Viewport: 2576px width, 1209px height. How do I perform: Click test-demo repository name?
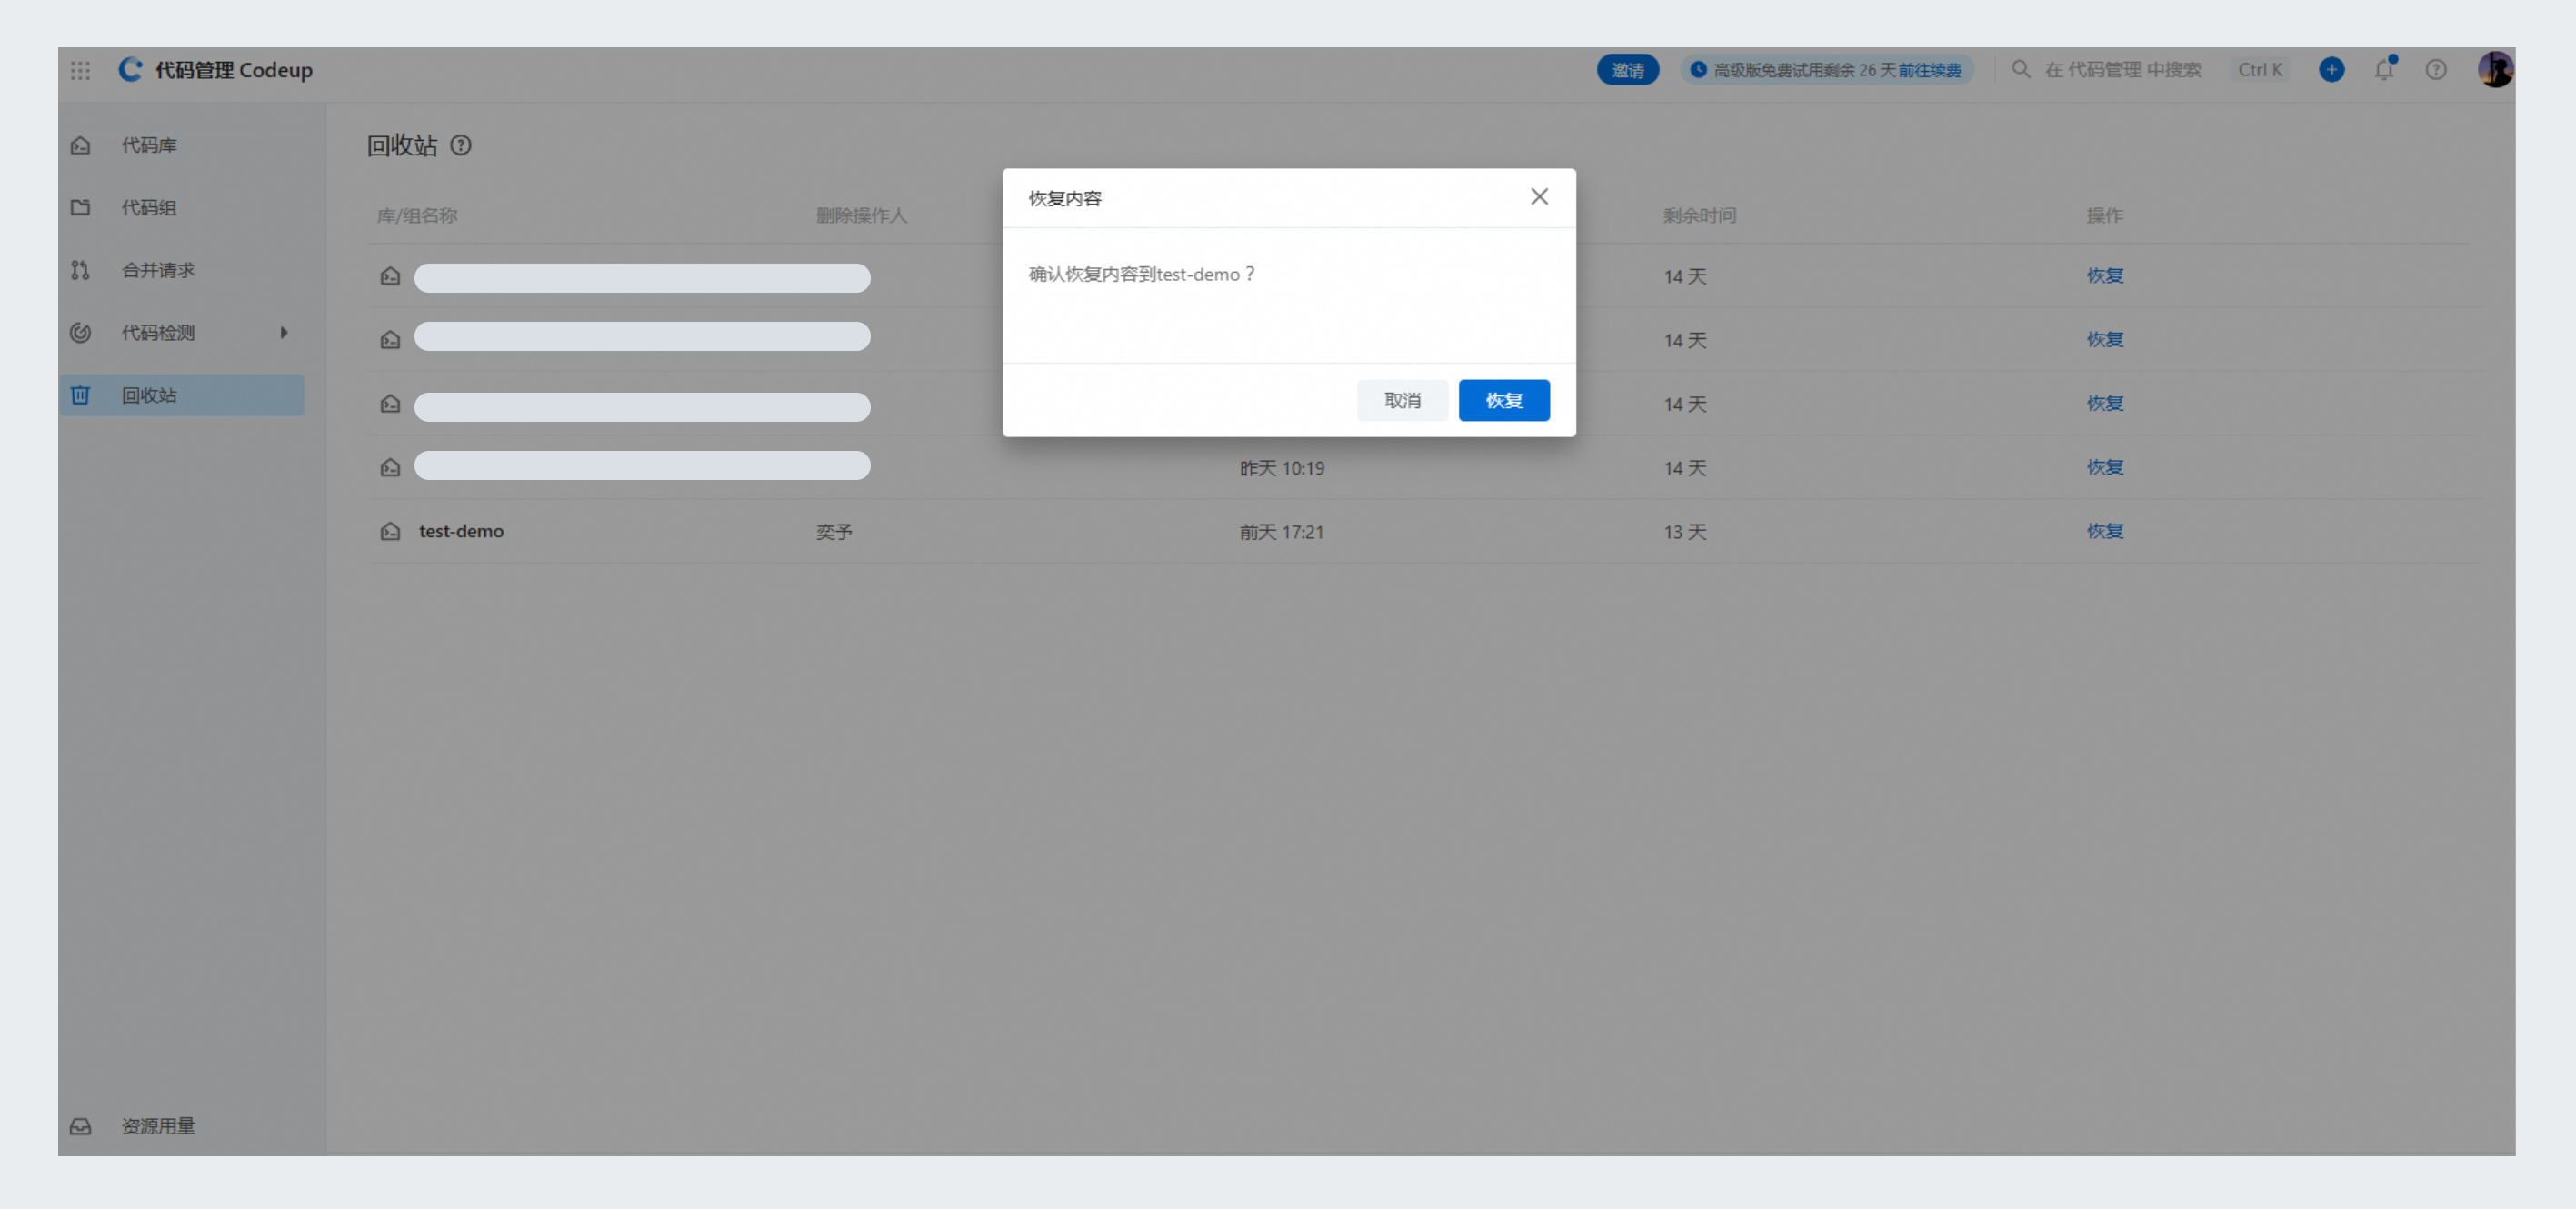pyautogui.click(x=461, y=531)
